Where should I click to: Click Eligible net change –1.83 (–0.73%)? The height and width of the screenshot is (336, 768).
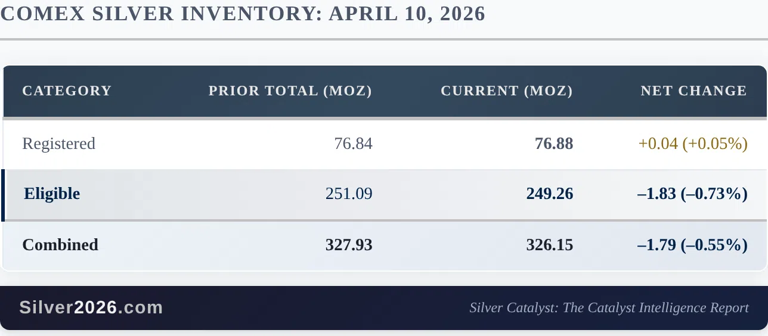tap(692, 194)
